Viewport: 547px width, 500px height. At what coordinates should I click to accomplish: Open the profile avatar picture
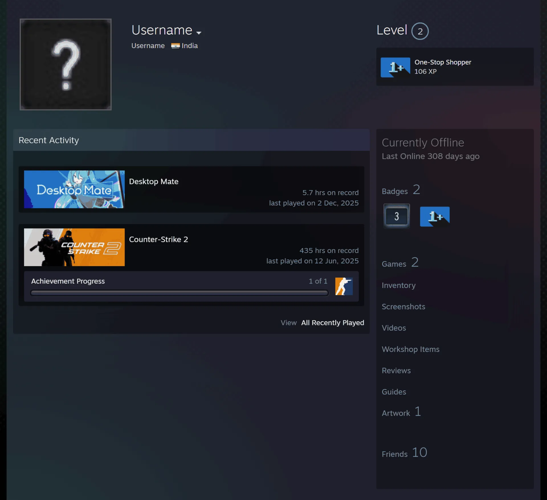pos(66,64)
